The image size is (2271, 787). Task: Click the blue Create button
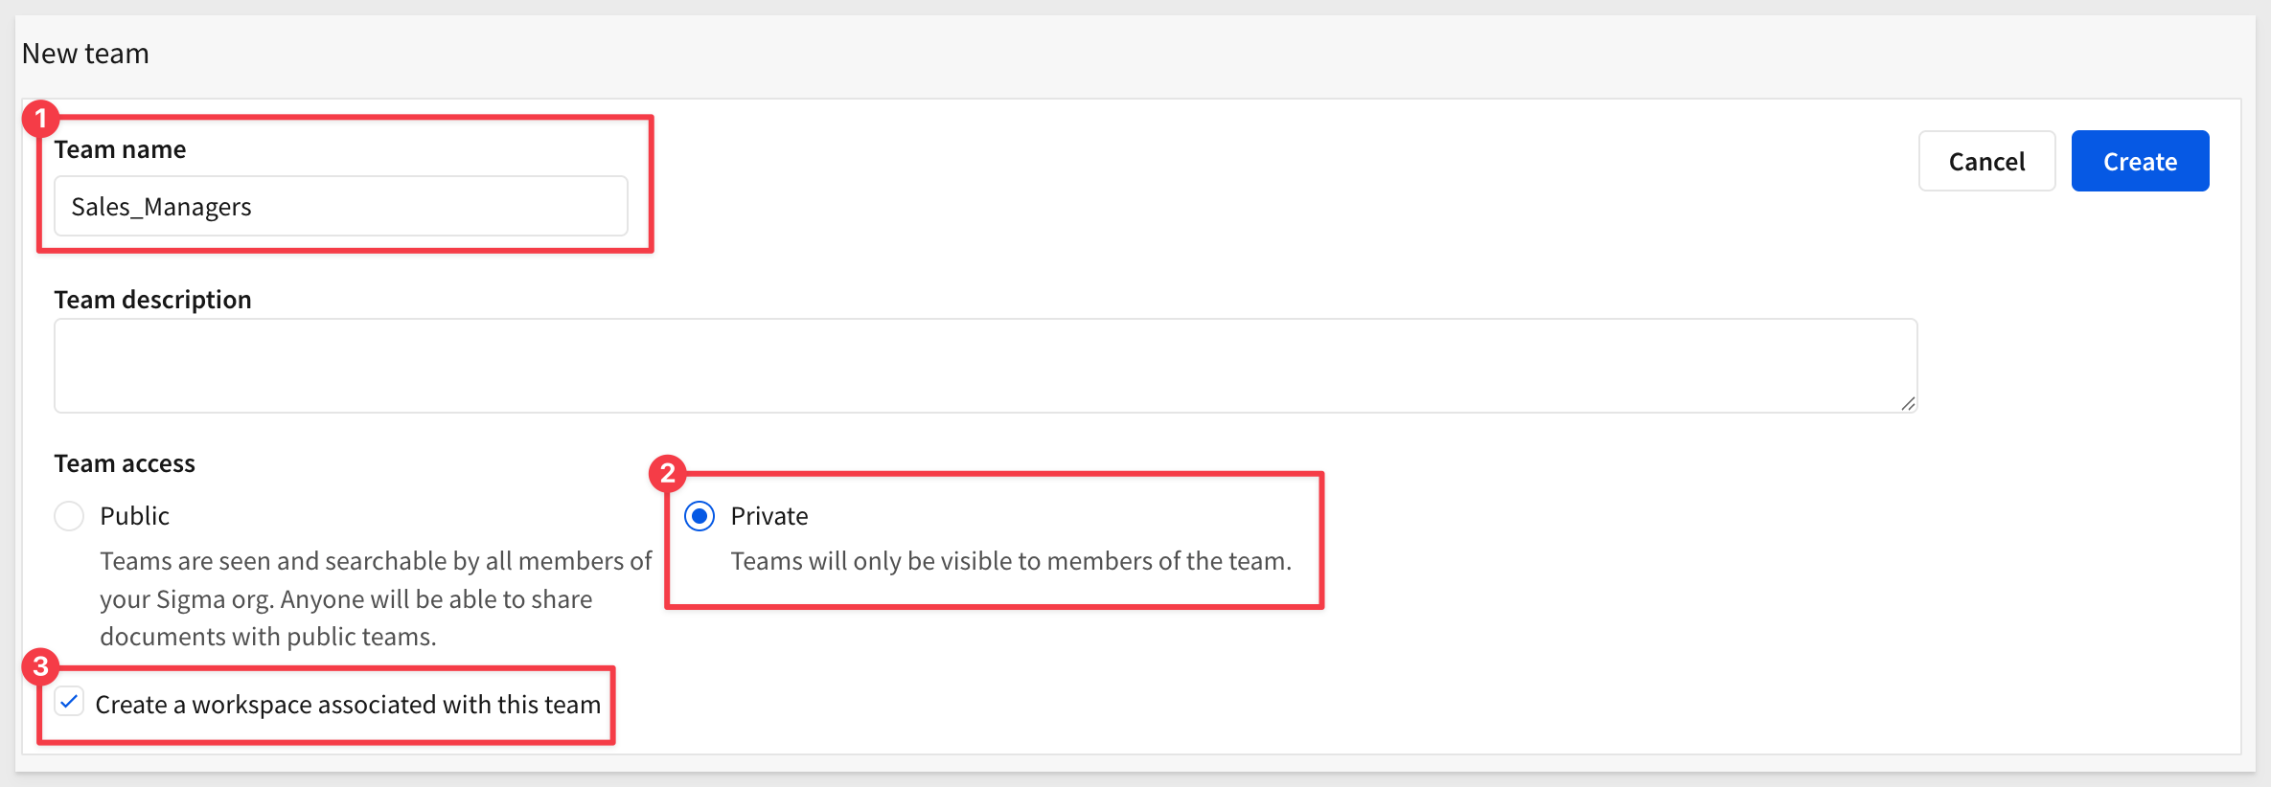(x=2139, y=161)
